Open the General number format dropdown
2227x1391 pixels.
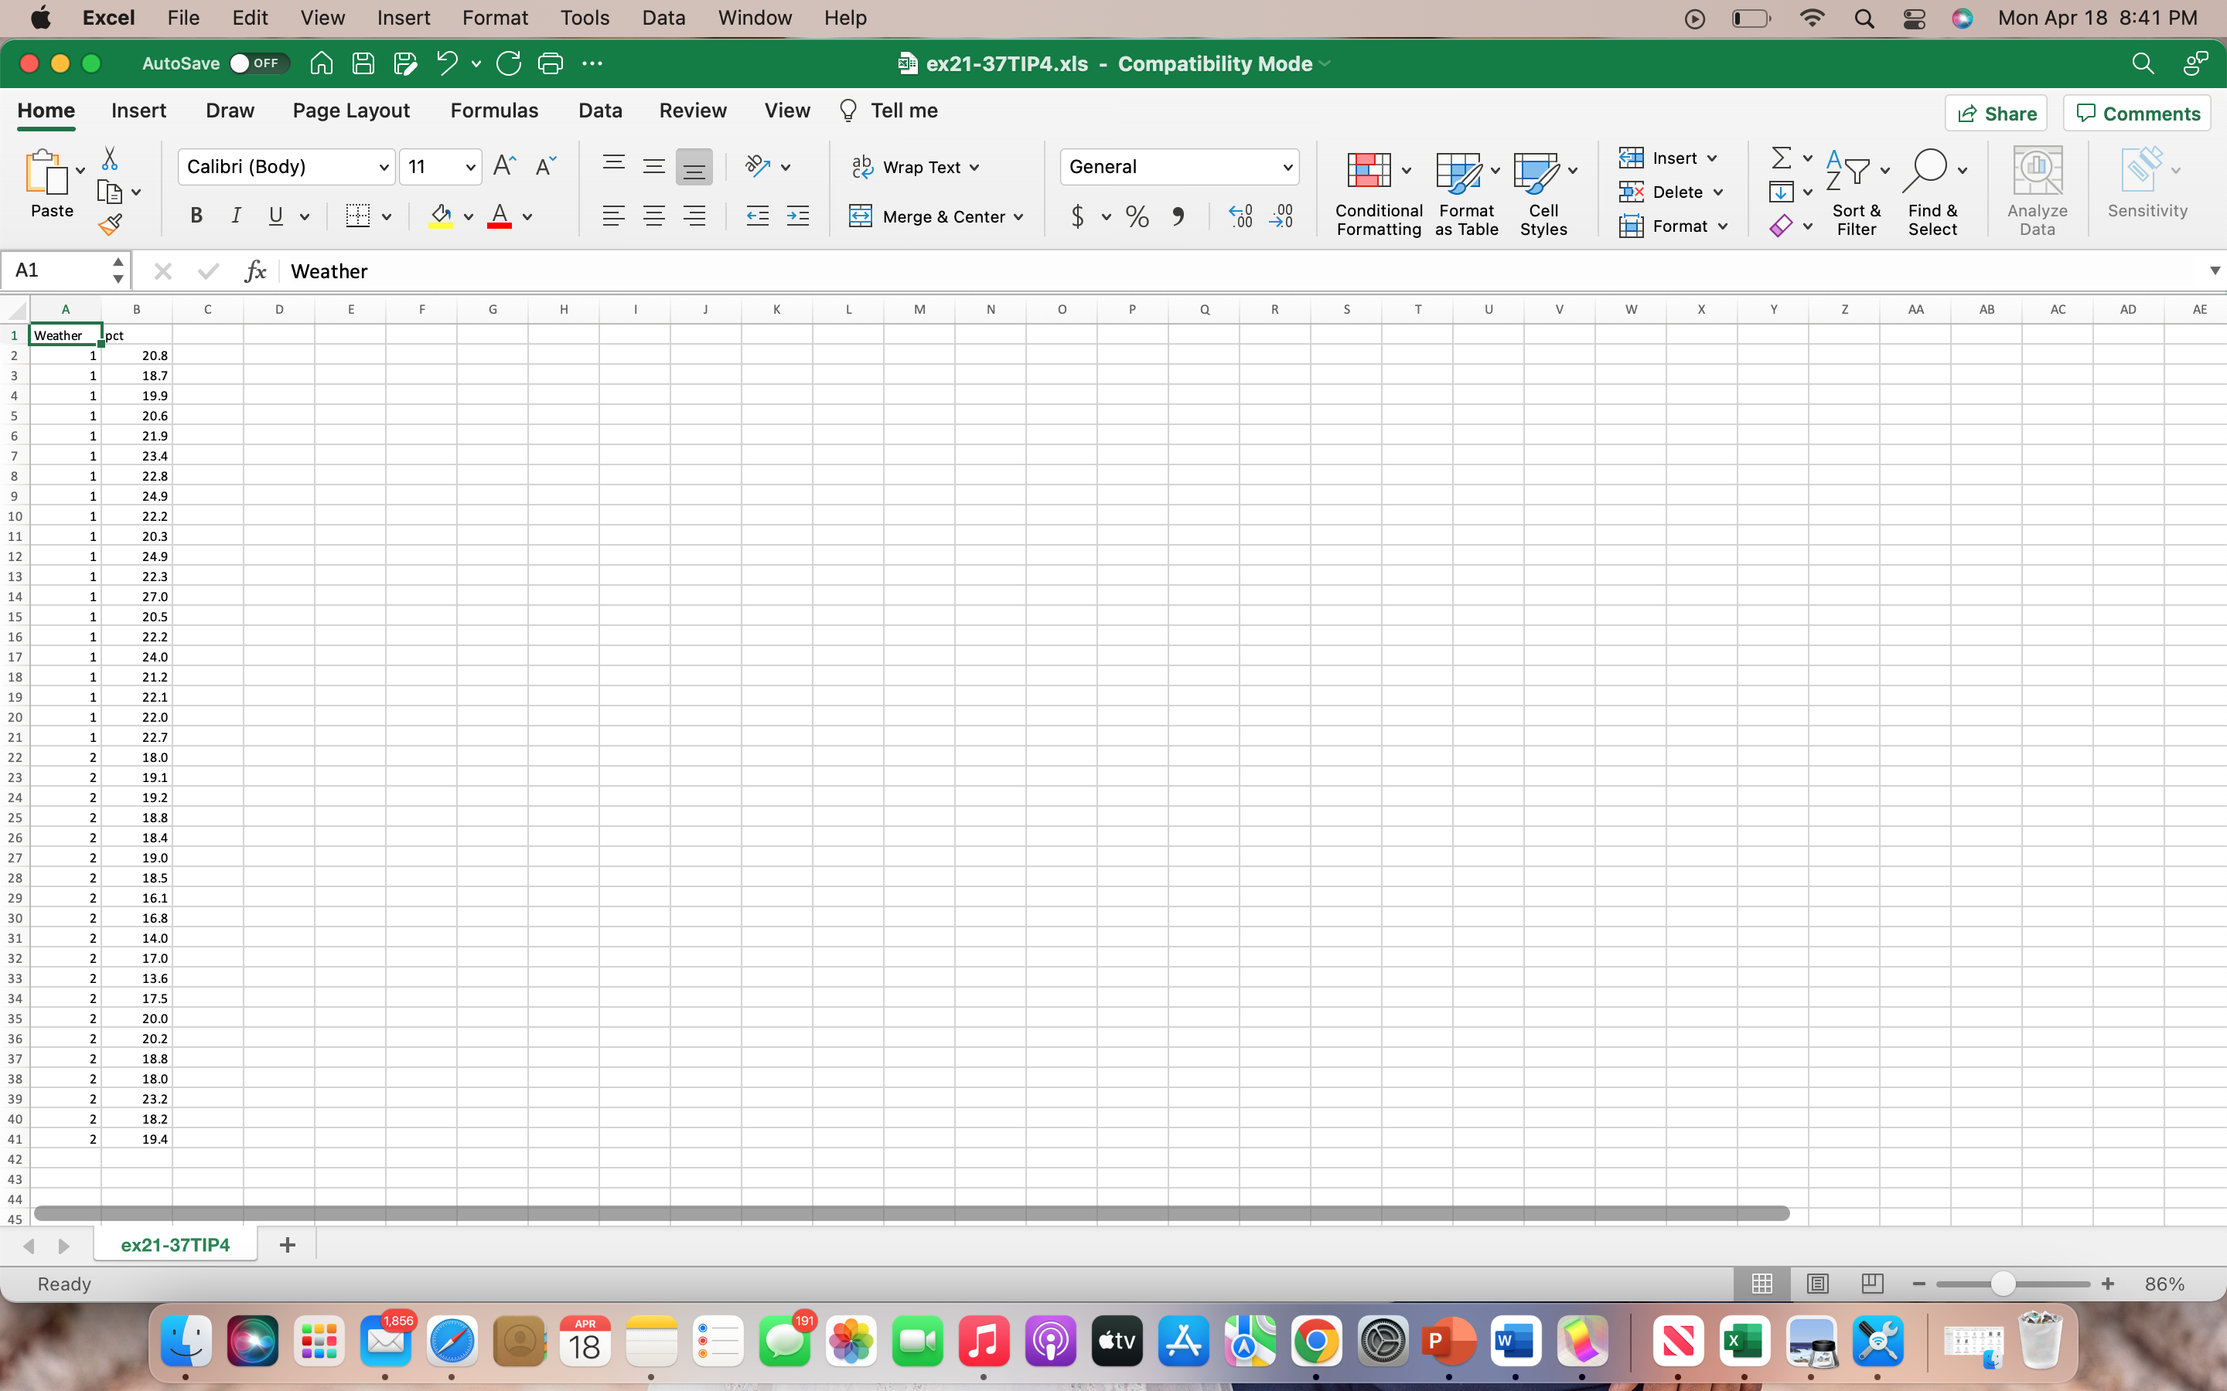click(1178, 166)
